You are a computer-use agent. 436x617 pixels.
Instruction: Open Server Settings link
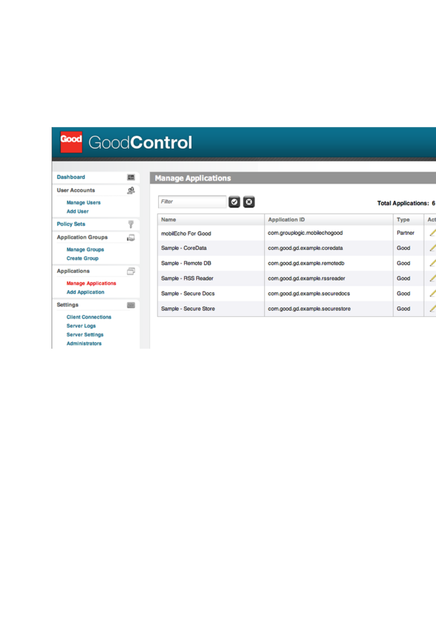(85, 335)
